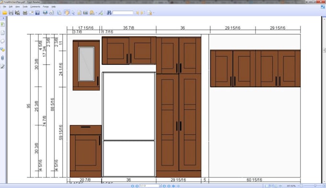Screen dimensions: 326x188
Task: Toggle facing pages view mode
Action: 276,186
